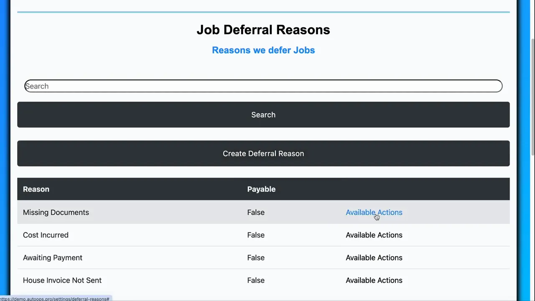Image resolution: width=535 pixels, height=301 pixels.
Task: Open Available Actions for Missing Documents
Action: click(x=374, y=212)
